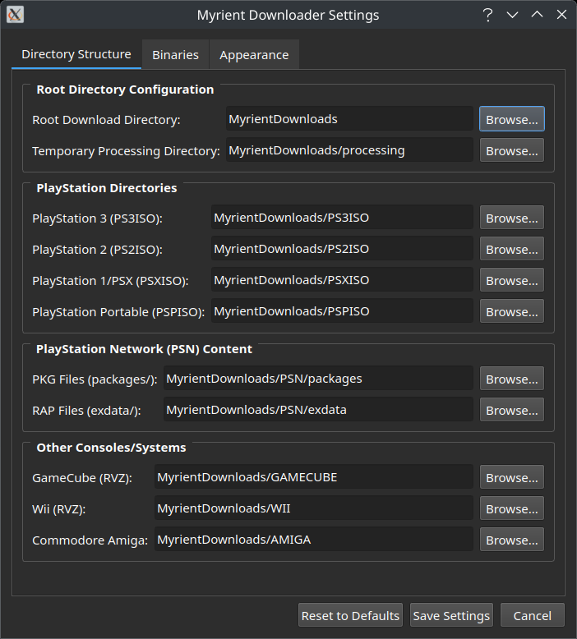
Task: Save Settings with the bottom button
Action: coord(450,615)
